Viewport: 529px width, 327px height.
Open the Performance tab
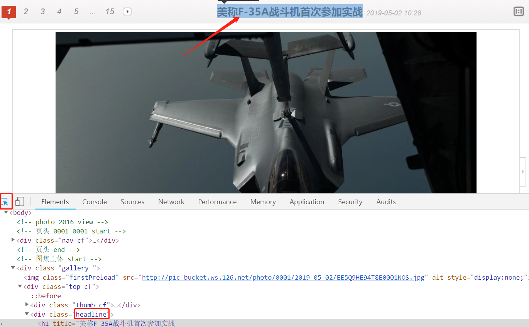(x=217, y=202)
